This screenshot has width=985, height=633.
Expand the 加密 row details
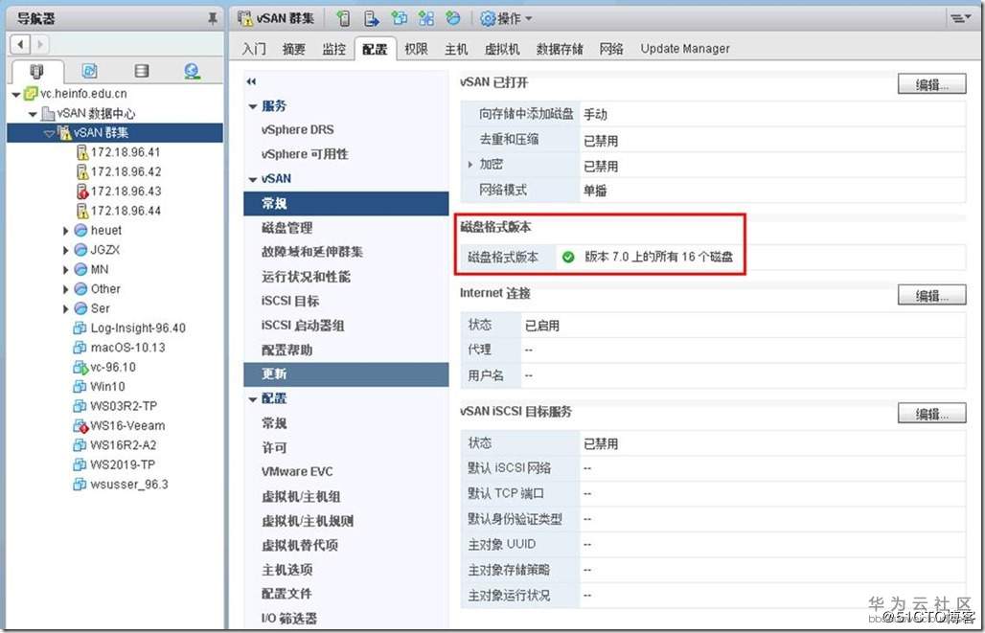click(470, 165)
